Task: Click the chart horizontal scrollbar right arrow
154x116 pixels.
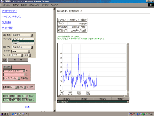Action: [x=126, y=96]
